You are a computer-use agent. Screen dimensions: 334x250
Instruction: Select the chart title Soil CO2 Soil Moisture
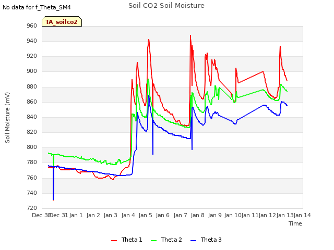click(x=166, y=6)
